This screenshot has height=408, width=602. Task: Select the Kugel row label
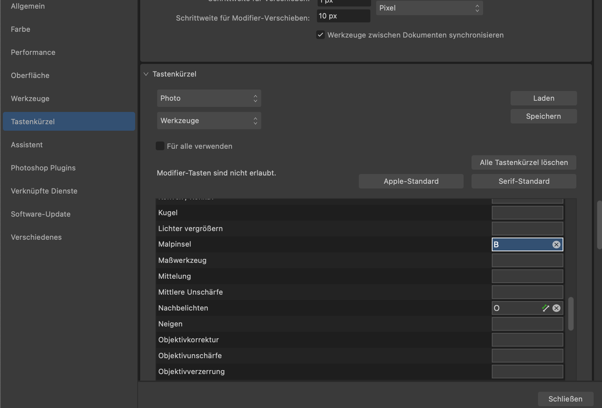point(168,213)
